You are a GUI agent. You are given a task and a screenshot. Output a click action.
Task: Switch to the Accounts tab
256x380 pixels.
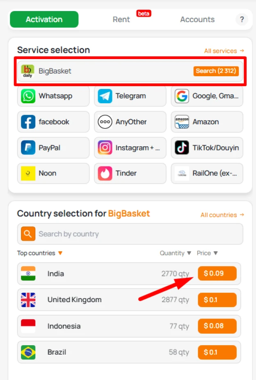point(197,19)
